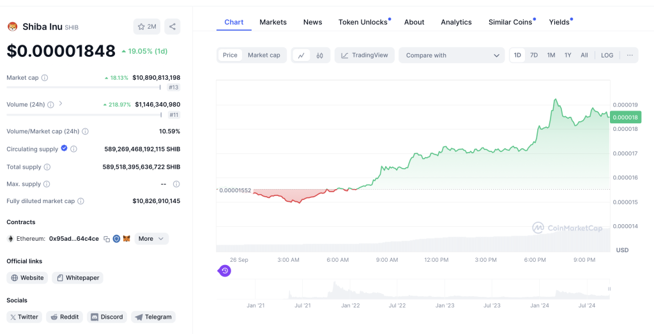Viewport: 654px width, 334px height.
Task: Show Fully diluted market cap info icon
Action: pos(81,201)
